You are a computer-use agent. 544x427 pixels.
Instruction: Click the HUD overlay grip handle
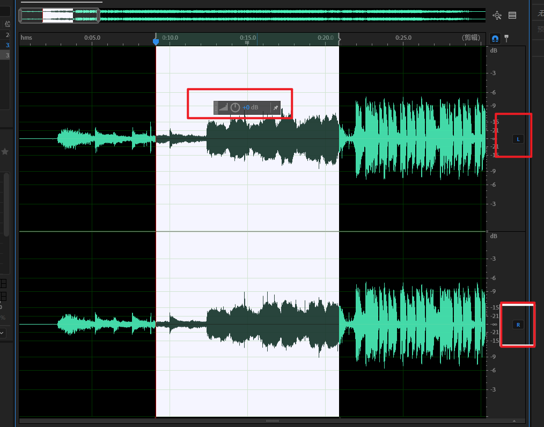tap(216, 108)
